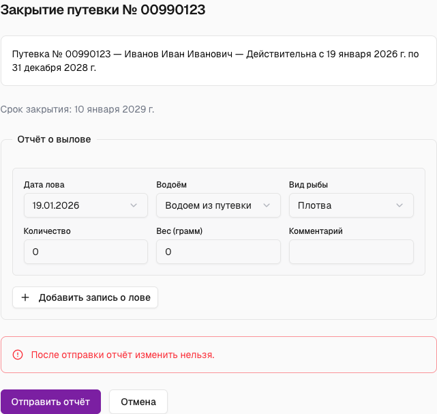The height and width of the screenshot is (414, 437).
Task: Click the Водоём label
Action: (171, 185)
